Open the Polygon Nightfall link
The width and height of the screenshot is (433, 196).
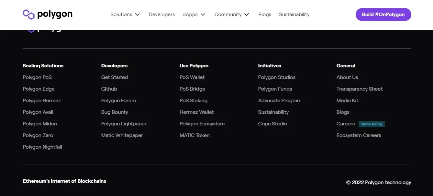(x=42, y=147)
